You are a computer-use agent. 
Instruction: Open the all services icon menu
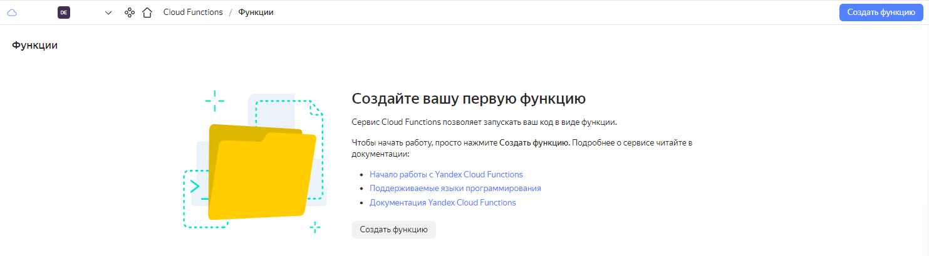130,12
